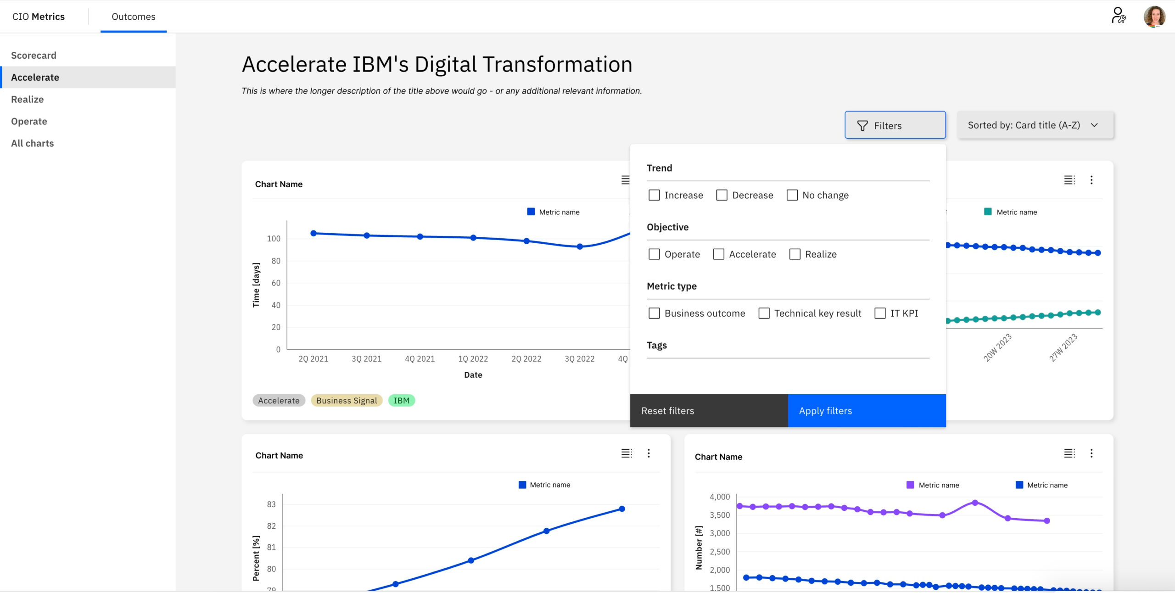
Task: Open overflow menu on top-right chart card
Action: [1091, 180]
